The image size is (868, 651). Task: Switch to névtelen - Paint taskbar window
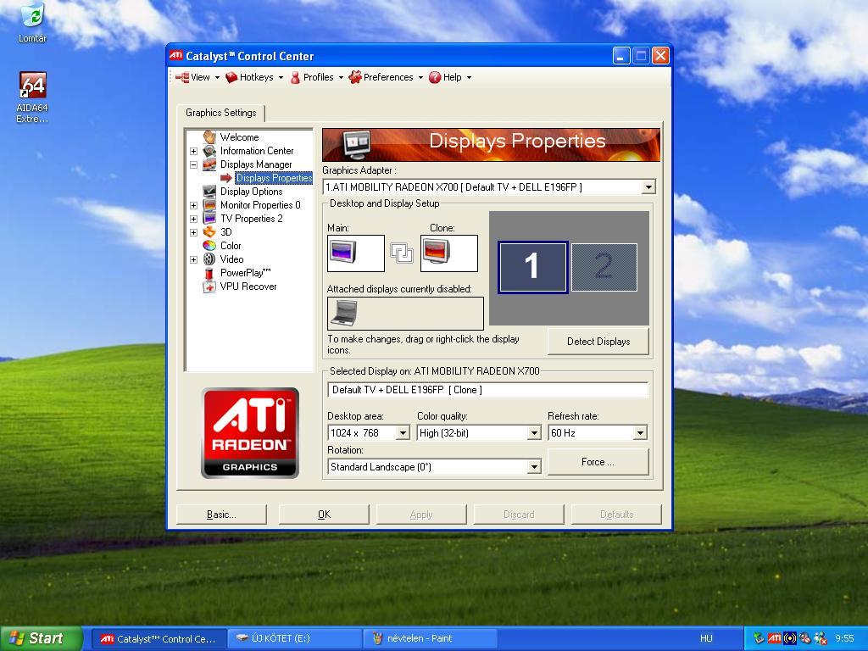point(431,638)
